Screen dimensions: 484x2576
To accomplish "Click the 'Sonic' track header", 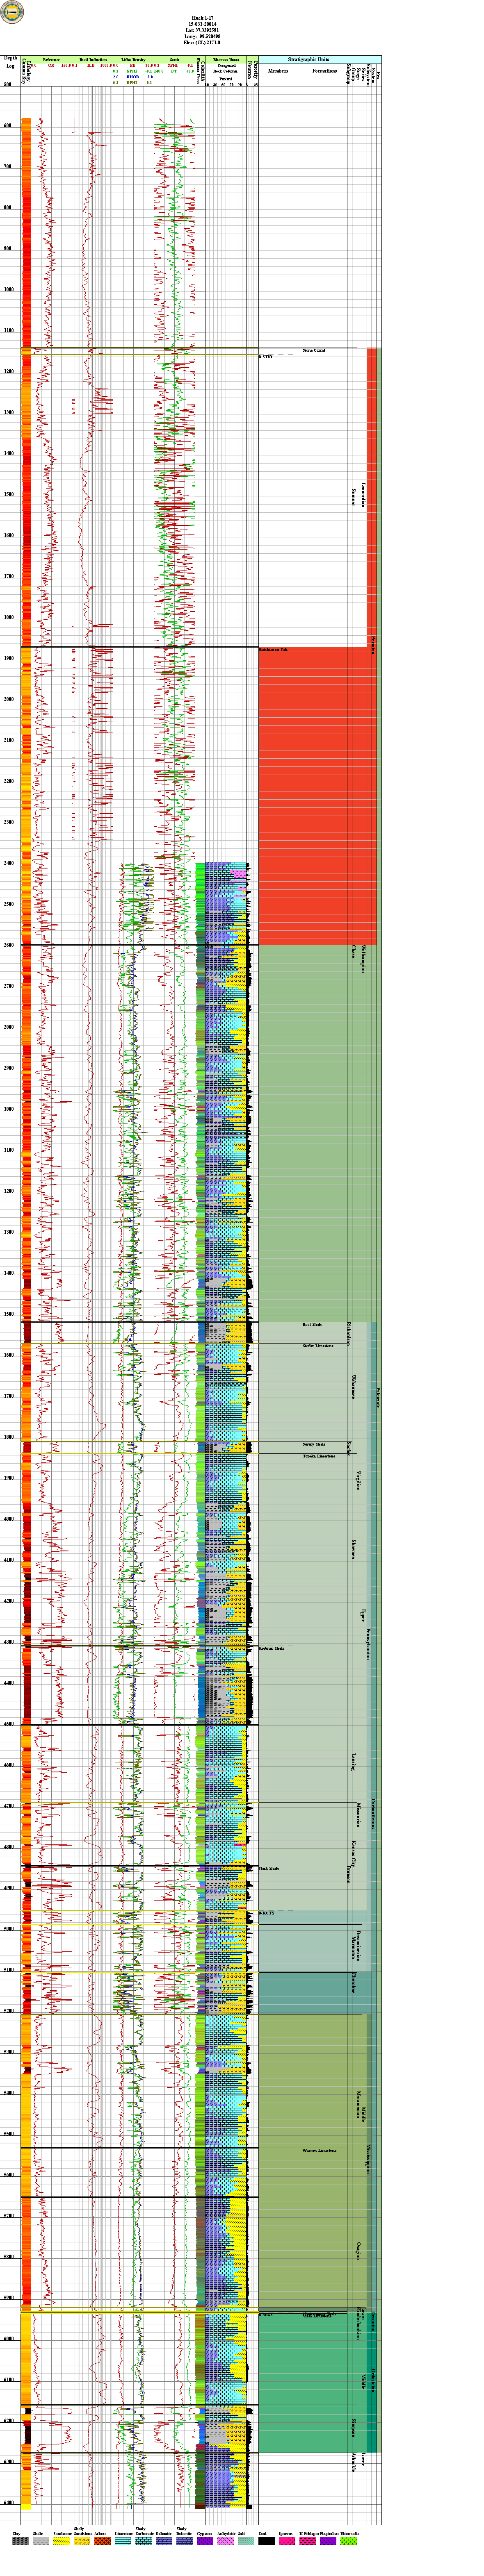I will 174,60.
